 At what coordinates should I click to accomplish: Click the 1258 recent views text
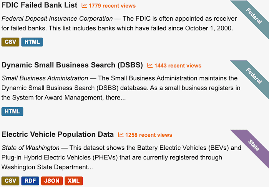point(148,135)
